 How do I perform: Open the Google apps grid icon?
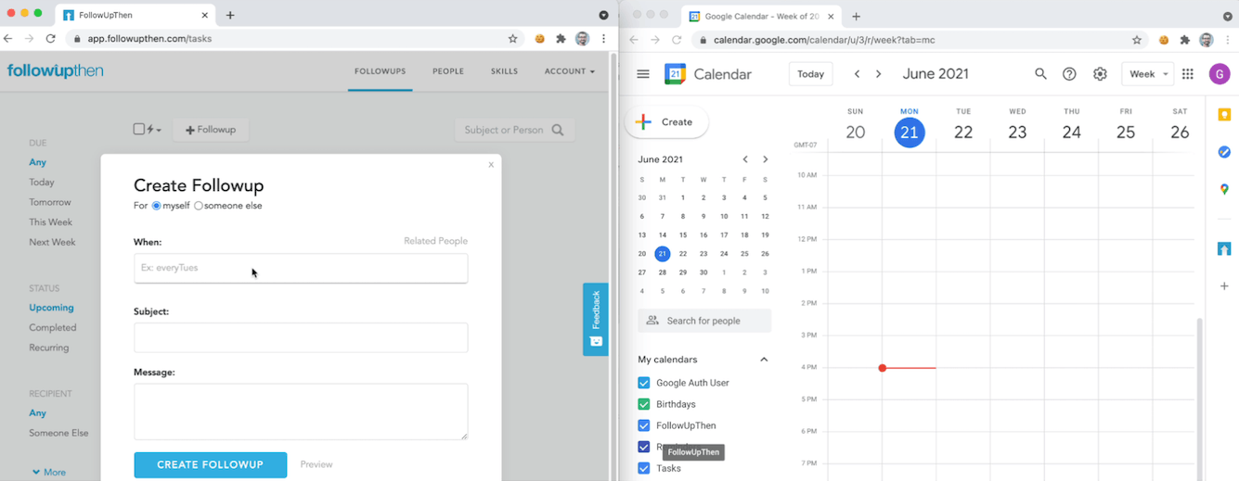coord(1188,74)
